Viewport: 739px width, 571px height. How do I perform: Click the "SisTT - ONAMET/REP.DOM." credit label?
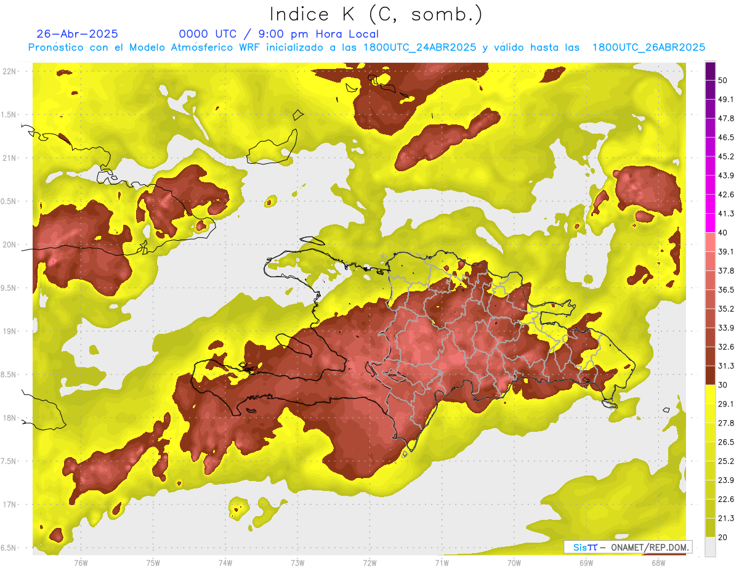pyautogui.click(x=628, y=547)
